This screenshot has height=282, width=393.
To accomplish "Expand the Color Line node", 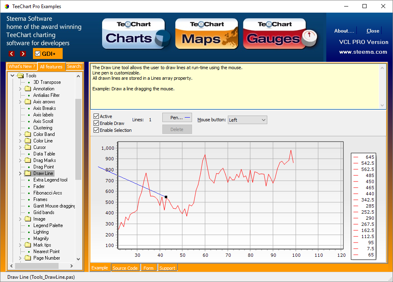I will [x=20, y=141].
